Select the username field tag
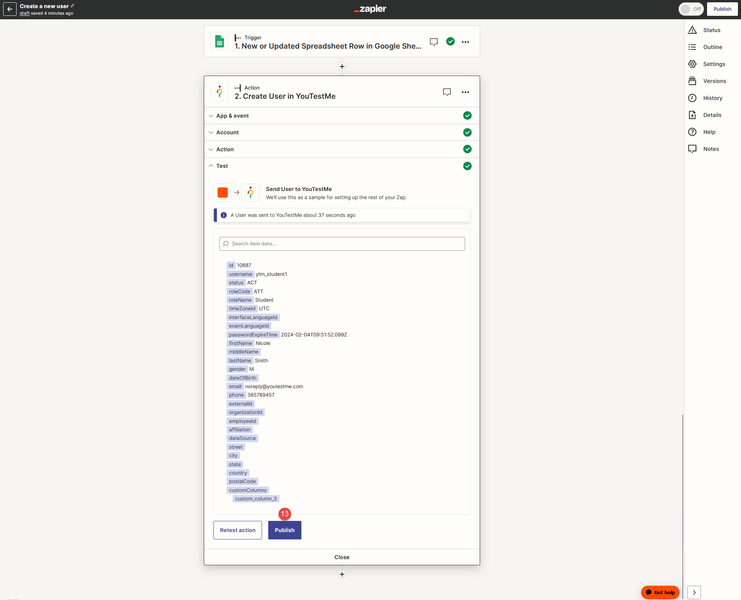This screenshot has width=741, height=600. (x=240, y=274)
